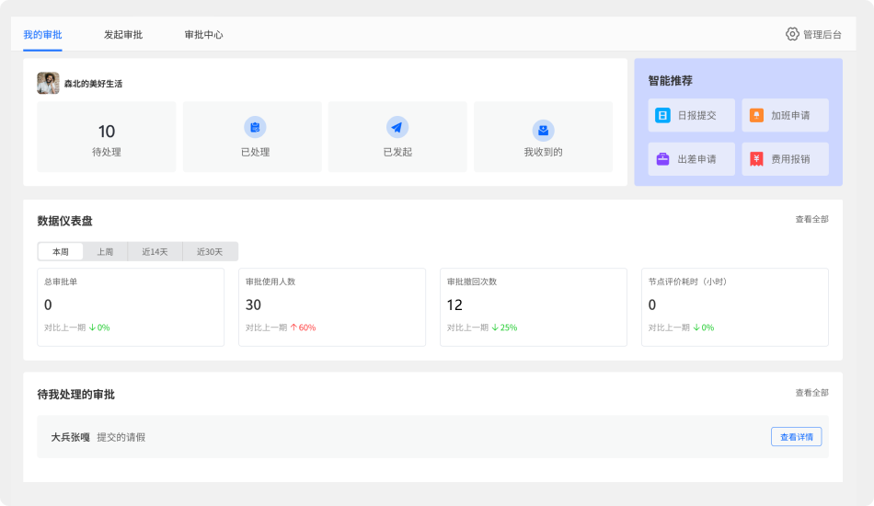Screen dimensions: 874x506
Task: Open the 审批中心 tab
Action: [x=203, y=35]
